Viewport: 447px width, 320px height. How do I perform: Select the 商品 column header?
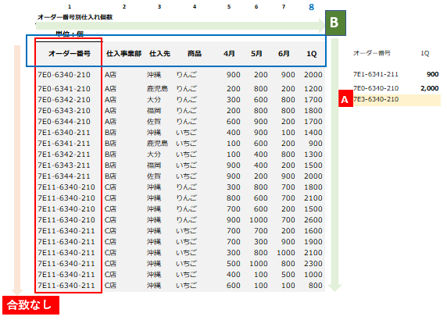(195, 54)
